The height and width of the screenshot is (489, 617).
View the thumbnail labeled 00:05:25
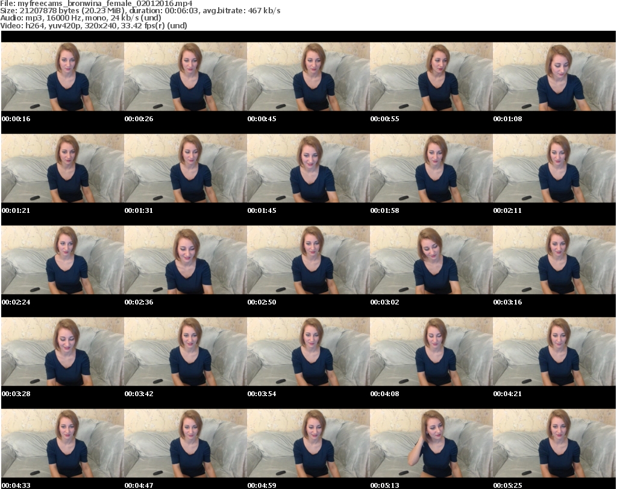point(554,443)
